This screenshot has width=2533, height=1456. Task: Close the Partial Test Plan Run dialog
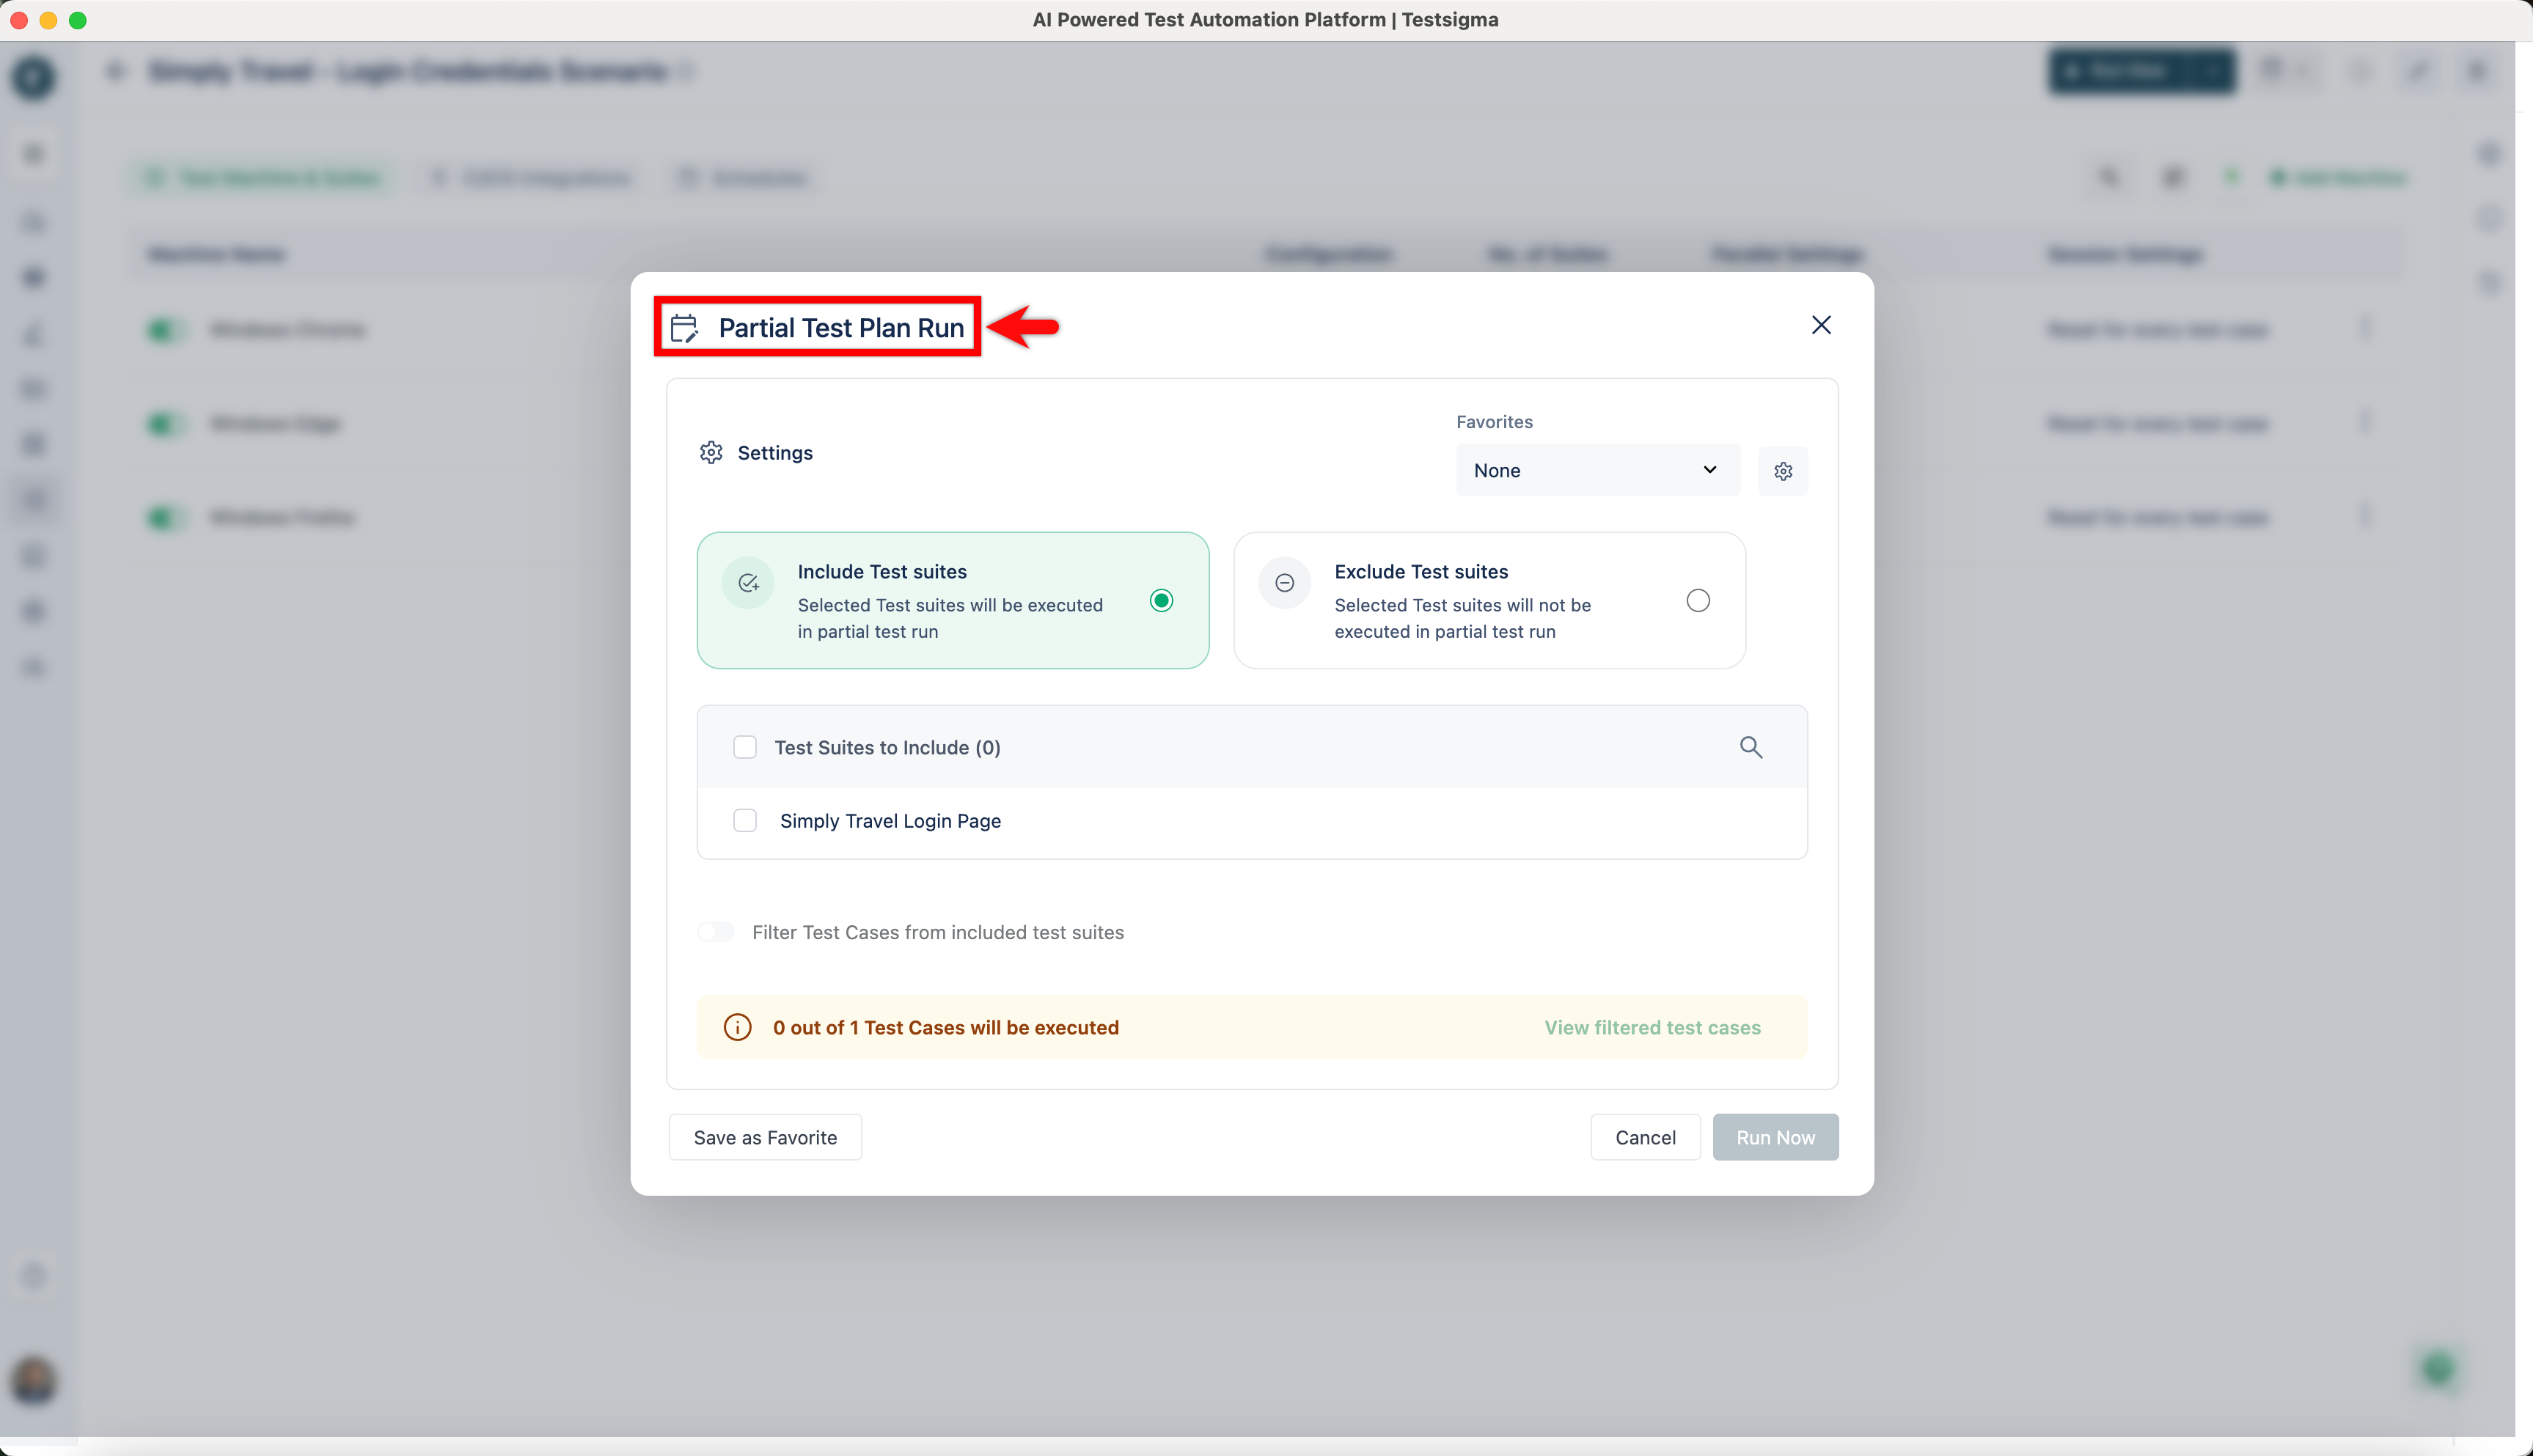pos(1820,325)
